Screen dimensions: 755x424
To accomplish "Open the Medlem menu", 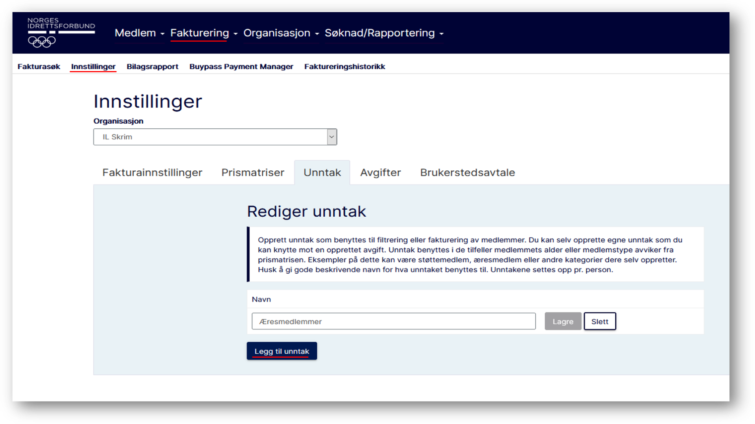I will [139, 33].
